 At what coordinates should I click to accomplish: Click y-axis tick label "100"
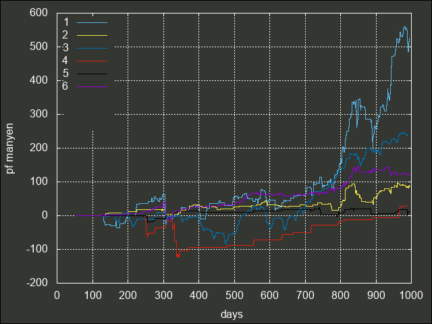click(38, 182)
